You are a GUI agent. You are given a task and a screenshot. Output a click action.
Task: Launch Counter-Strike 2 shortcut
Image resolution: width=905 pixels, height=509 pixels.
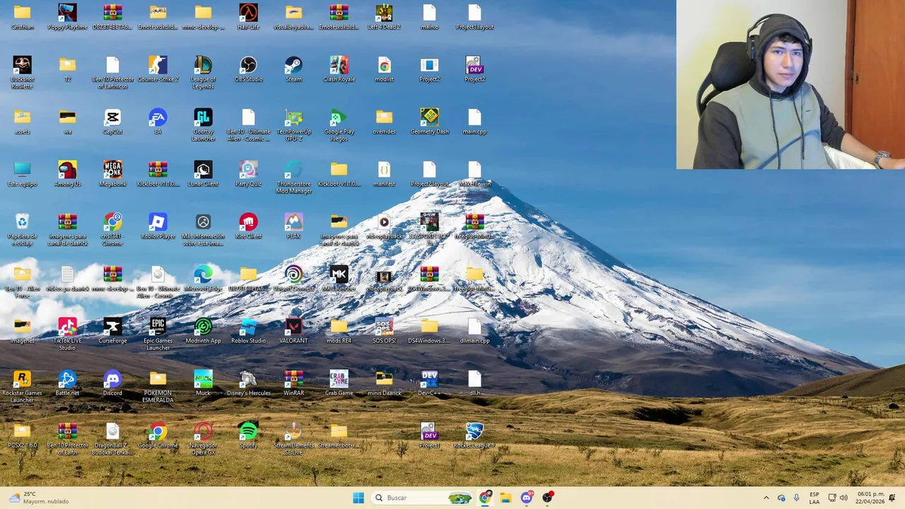pyautogui.click(x=158, y=69)
